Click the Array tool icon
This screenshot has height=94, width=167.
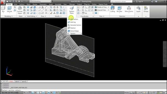[64, 13]
